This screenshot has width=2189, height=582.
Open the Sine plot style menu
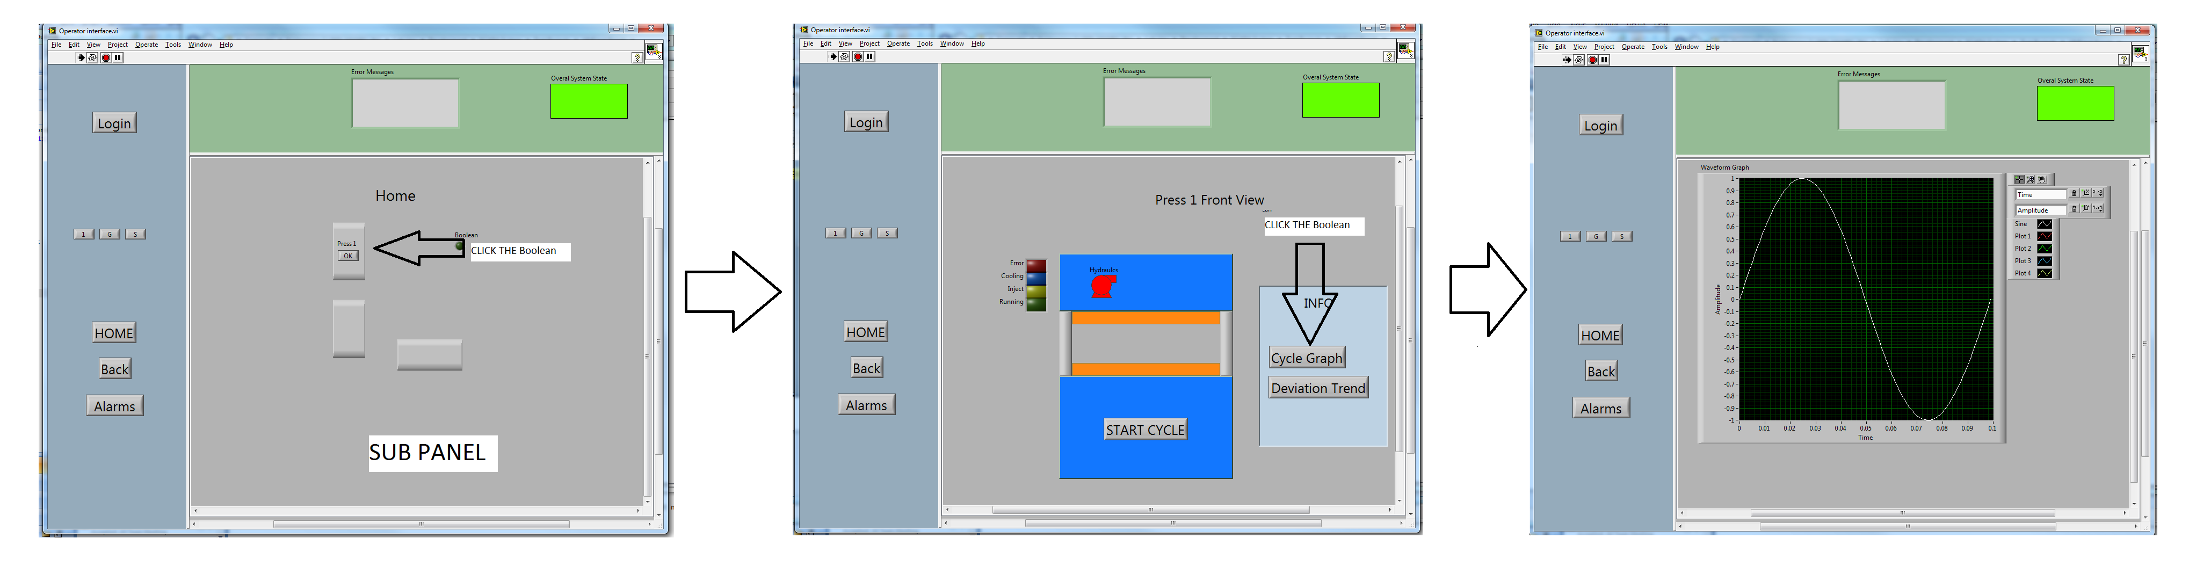pos(2045,224)
